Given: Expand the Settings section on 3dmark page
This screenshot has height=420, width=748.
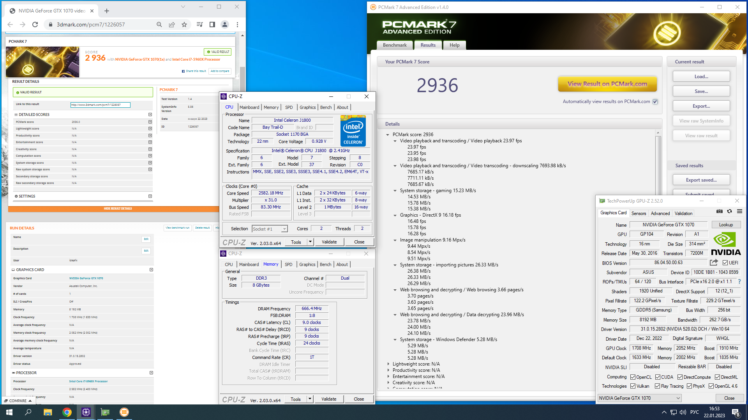Looking at the screenshot, I should pyautogui.click(x=150, y=196).
